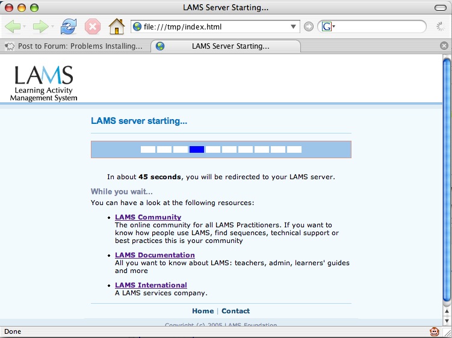Go to the Home page icon
The image size is (452, 338).
(116, 26)
